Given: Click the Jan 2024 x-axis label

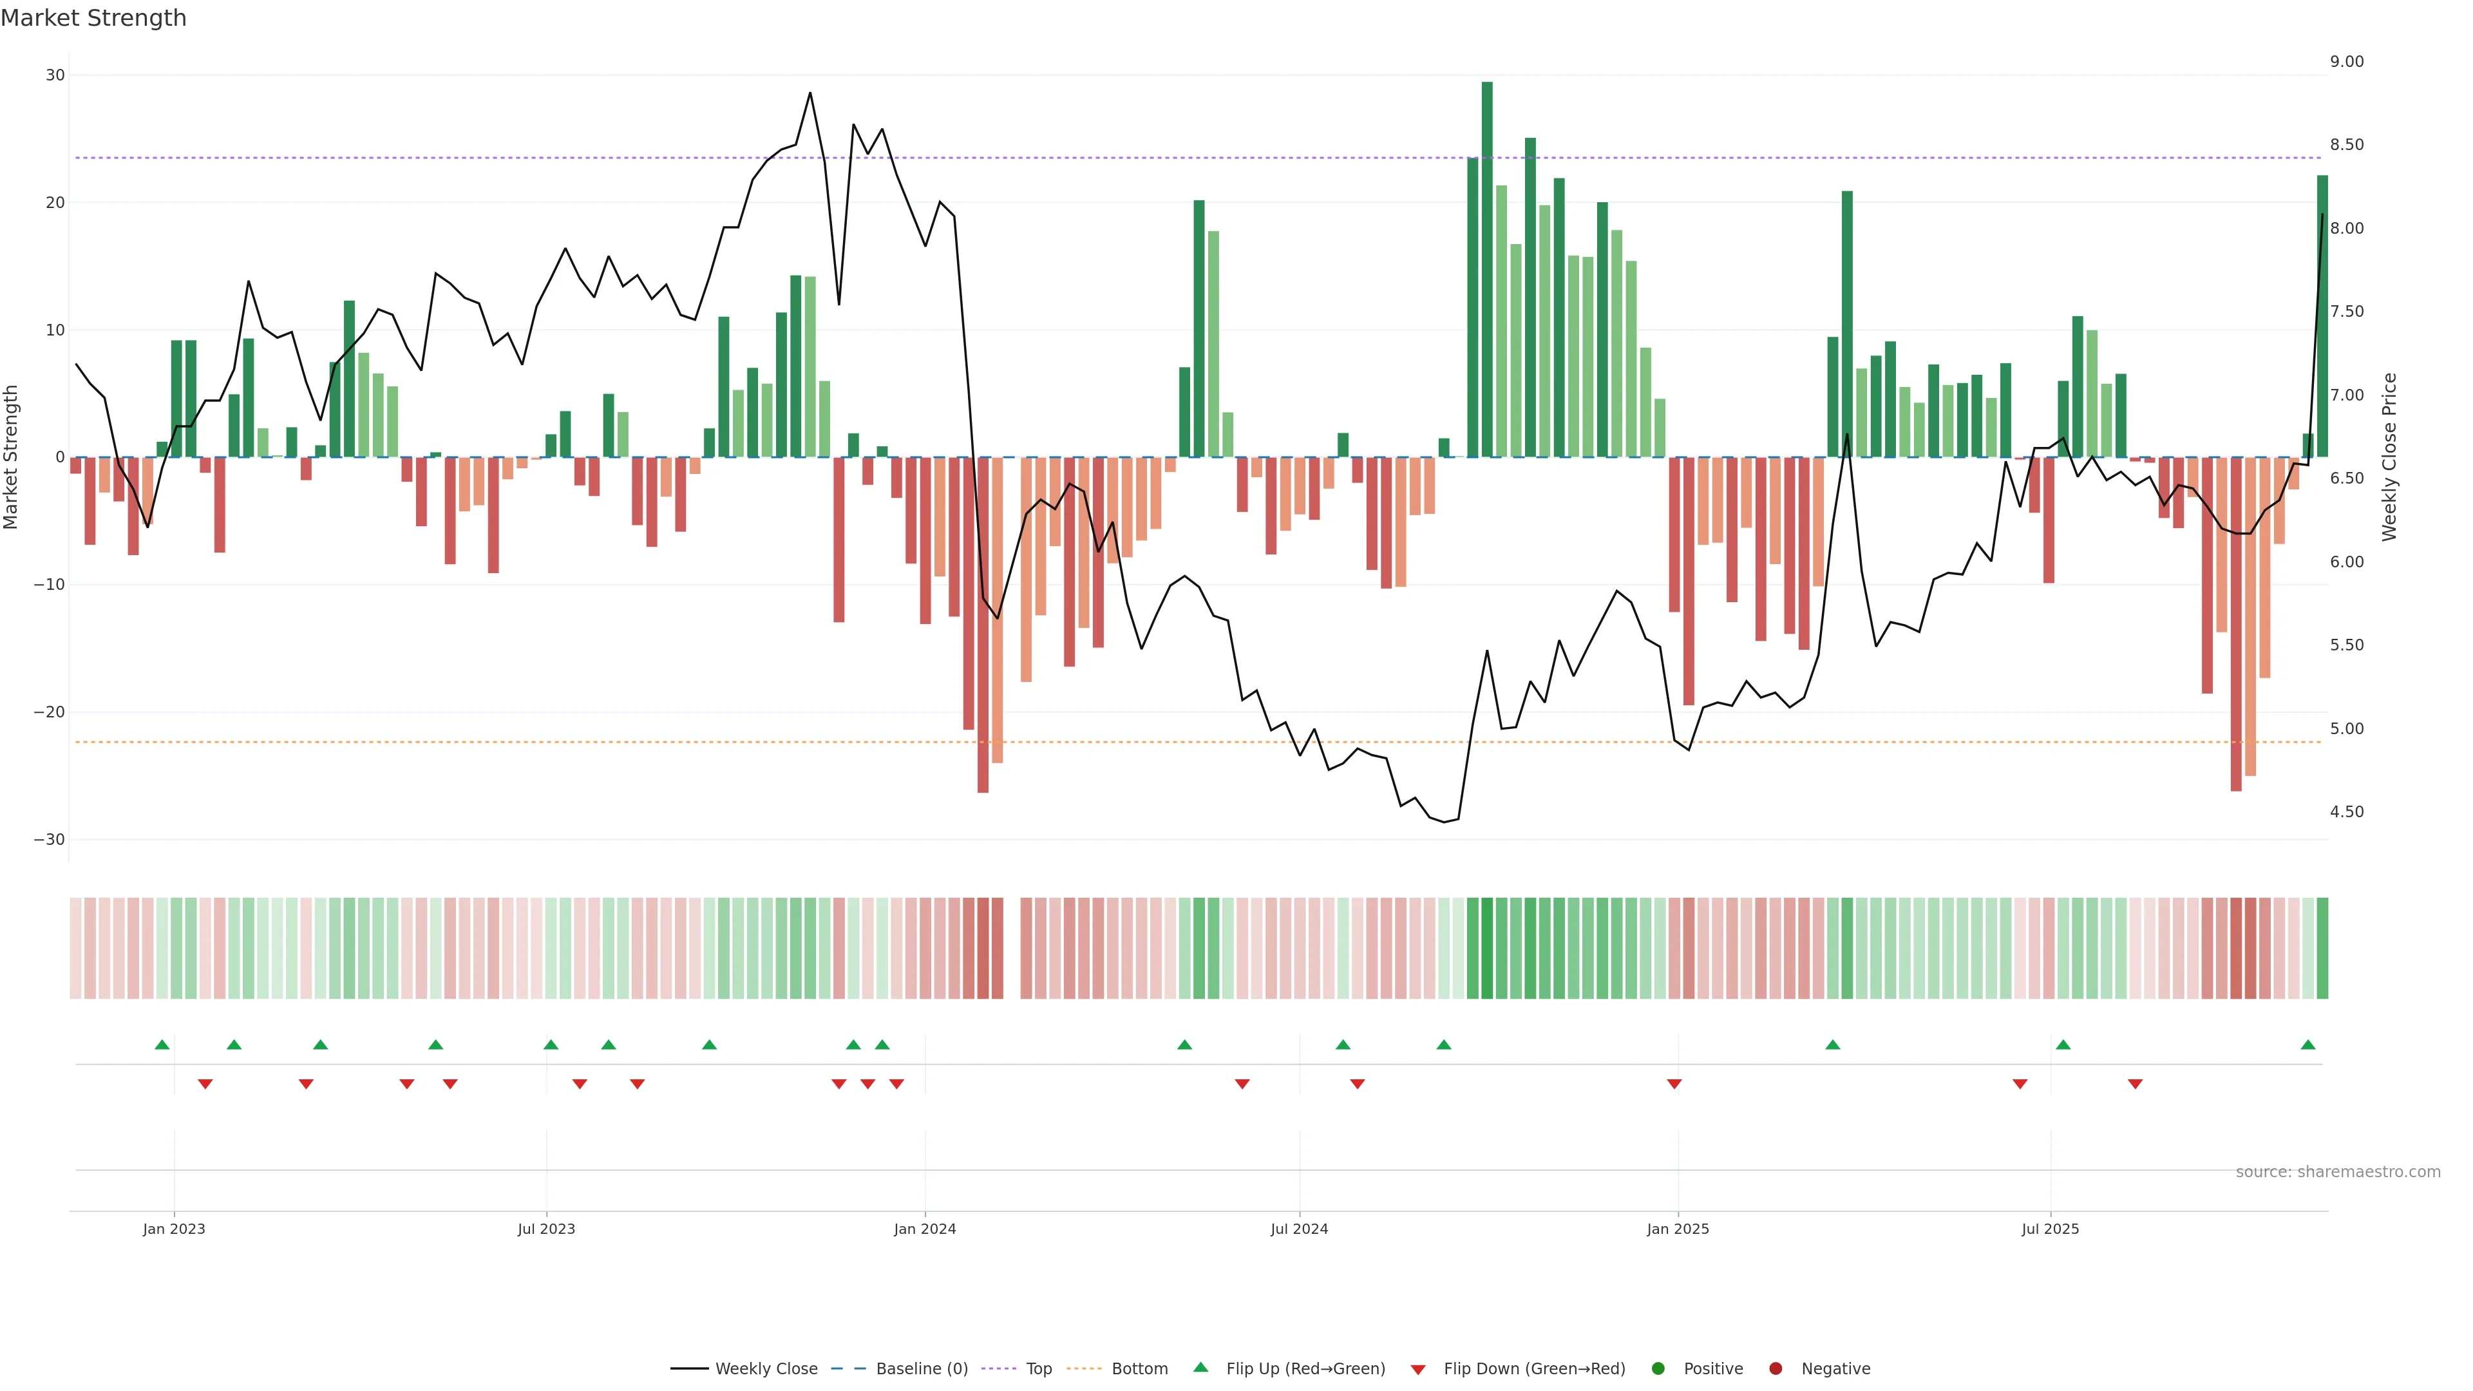Looking at the screenshot, I should 925,1229.
